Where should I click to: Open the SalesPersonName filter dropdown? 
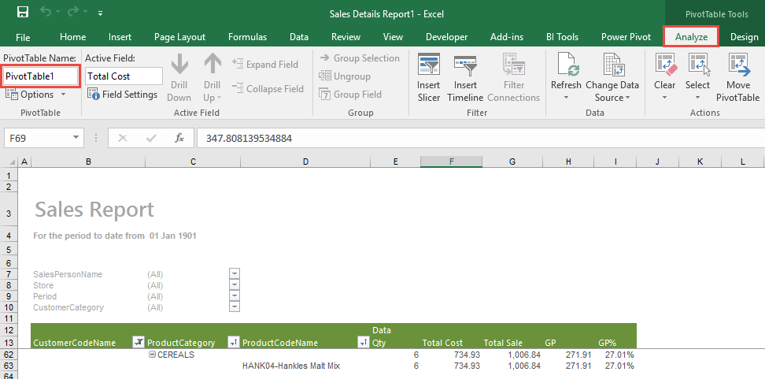(x=235, y=274)
